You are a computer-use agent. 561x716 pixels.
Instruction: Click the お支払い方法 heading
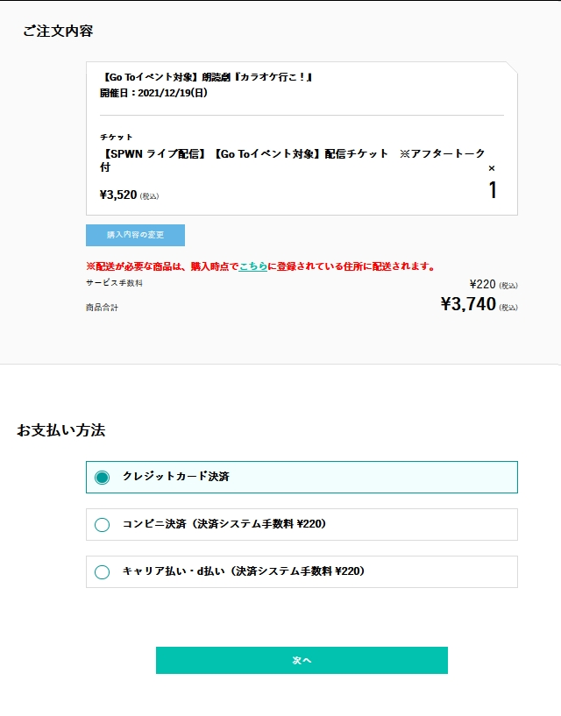[61, 430]
